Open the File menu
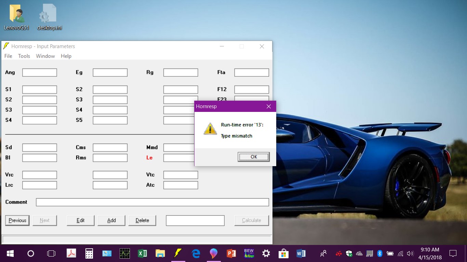Viewport: 467px width, 262px height. point(8,56)
